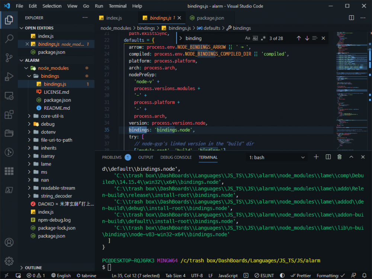The image size is (372, 279).
Task: Close the find widget
Action: [323, 38]
